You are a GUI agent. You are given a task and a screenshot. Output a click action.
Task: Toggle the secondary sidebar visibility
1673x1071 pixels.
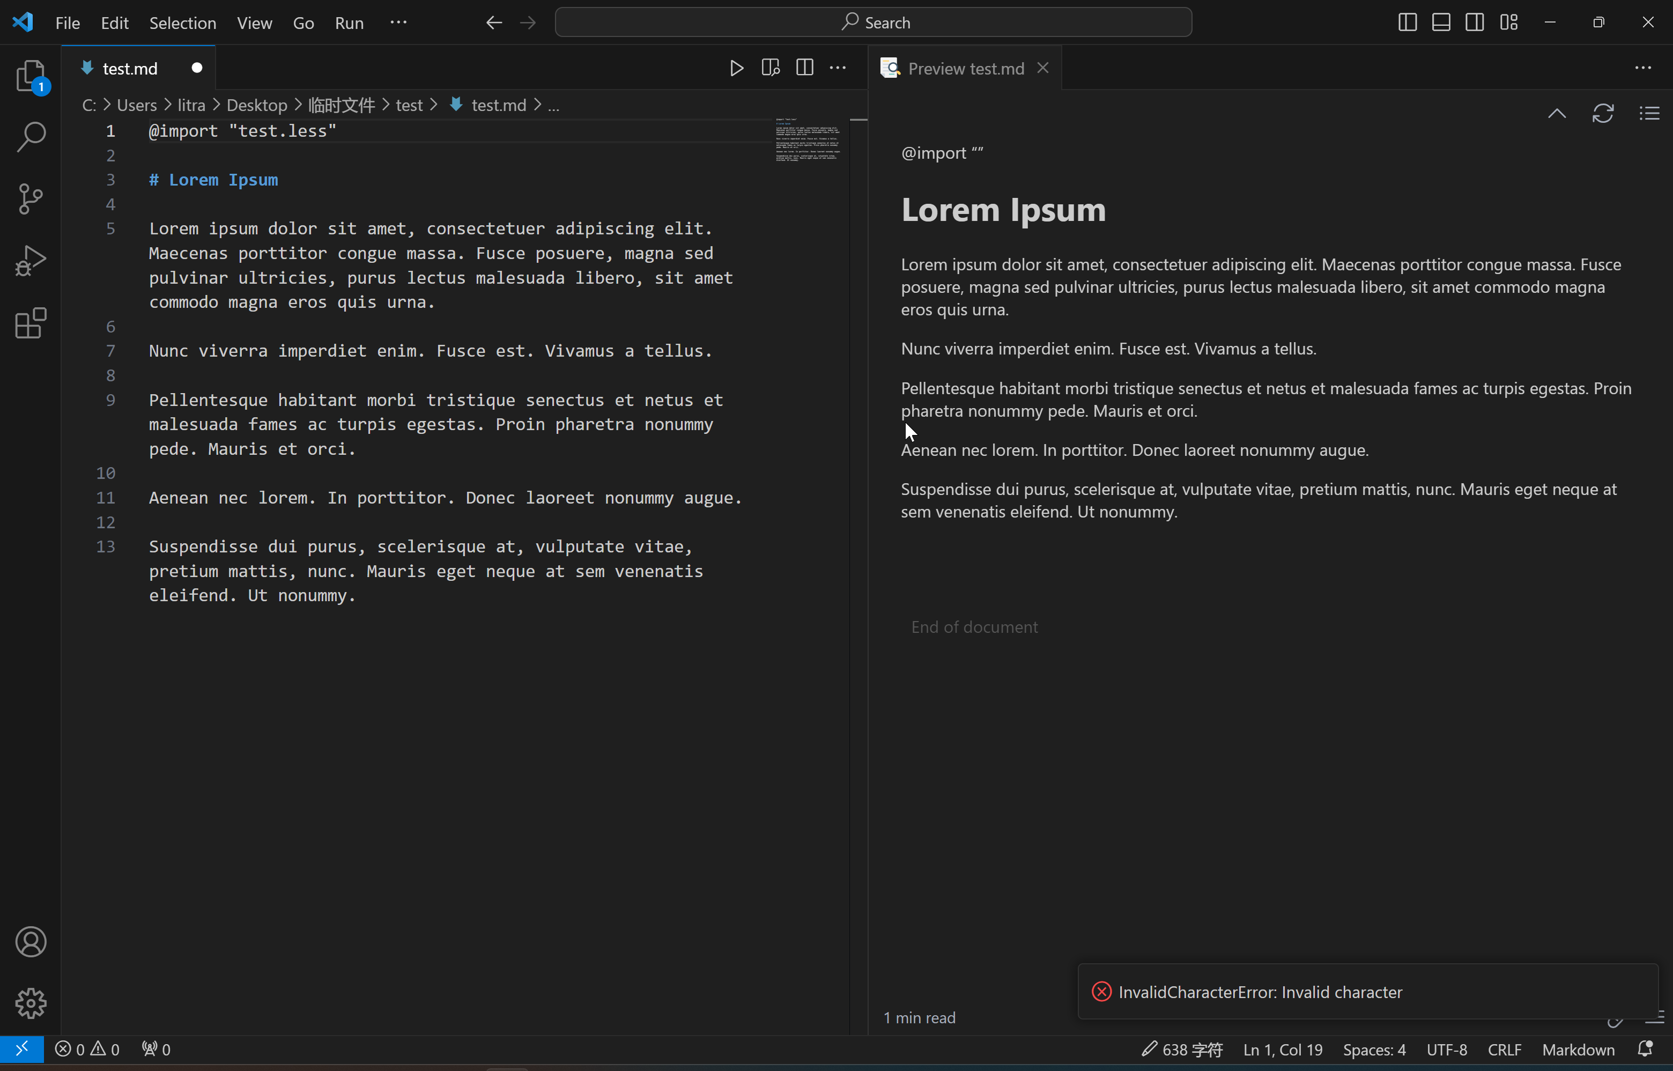1474,21
